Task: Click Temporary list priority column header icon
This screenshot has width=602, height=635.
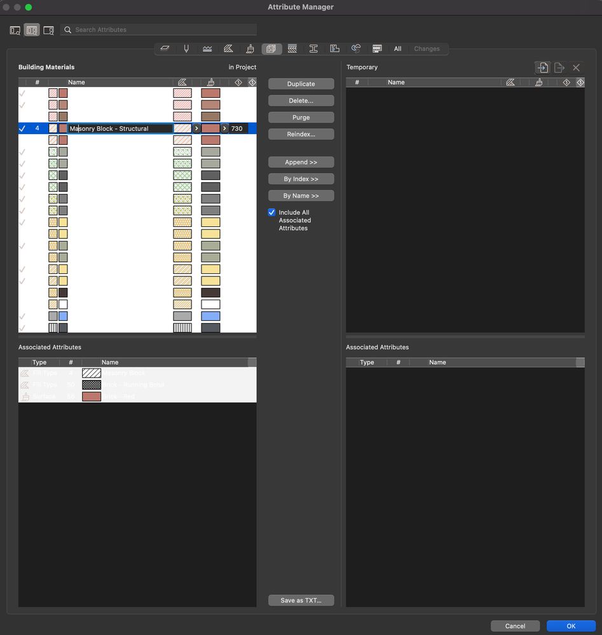Action: 566,82
